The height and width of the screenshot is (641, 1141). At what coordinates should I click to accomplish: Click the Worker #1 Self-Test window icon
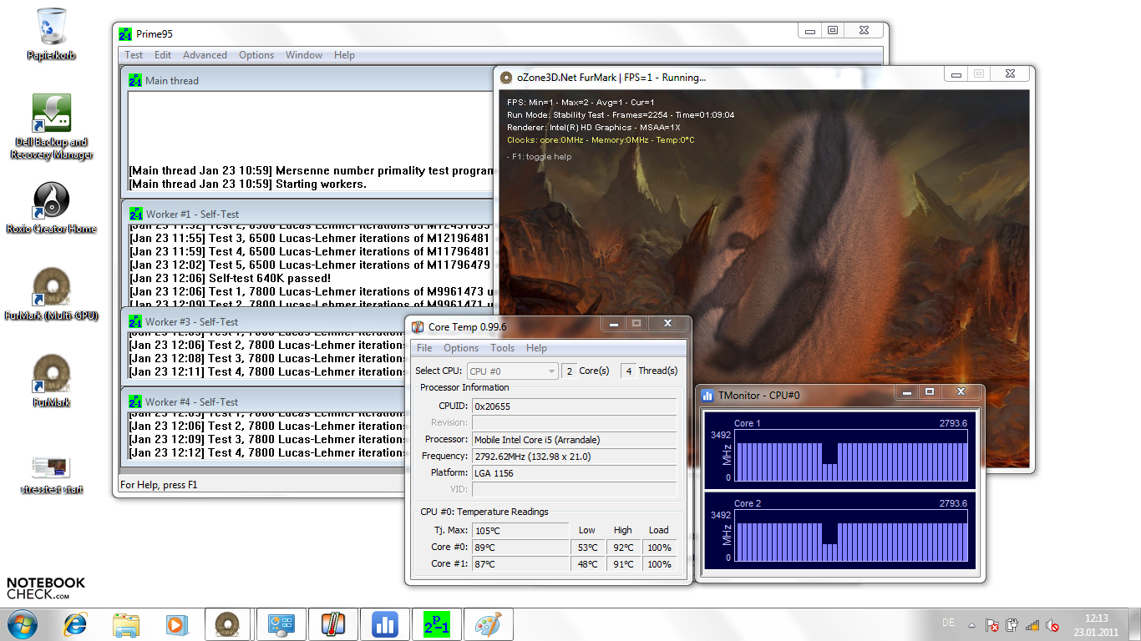pyautogui.click(x=134, y=214)
